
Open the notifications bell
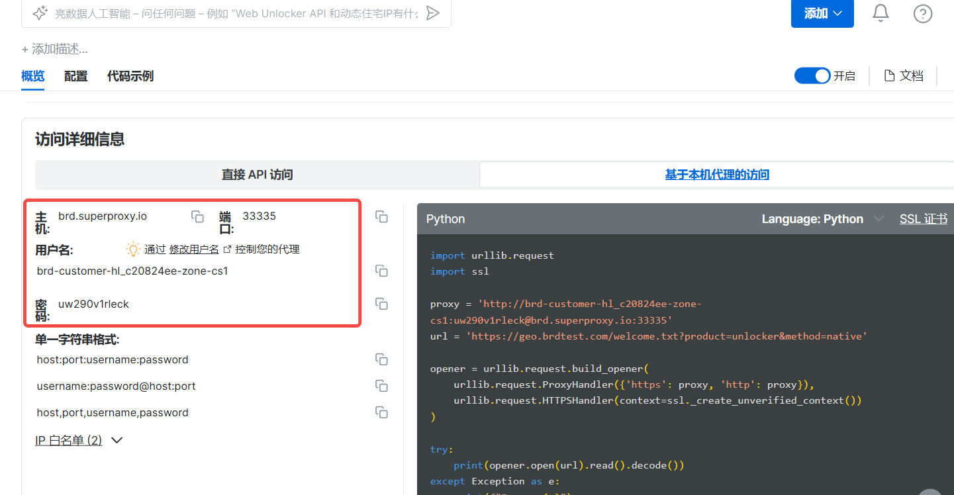point(881,13)
